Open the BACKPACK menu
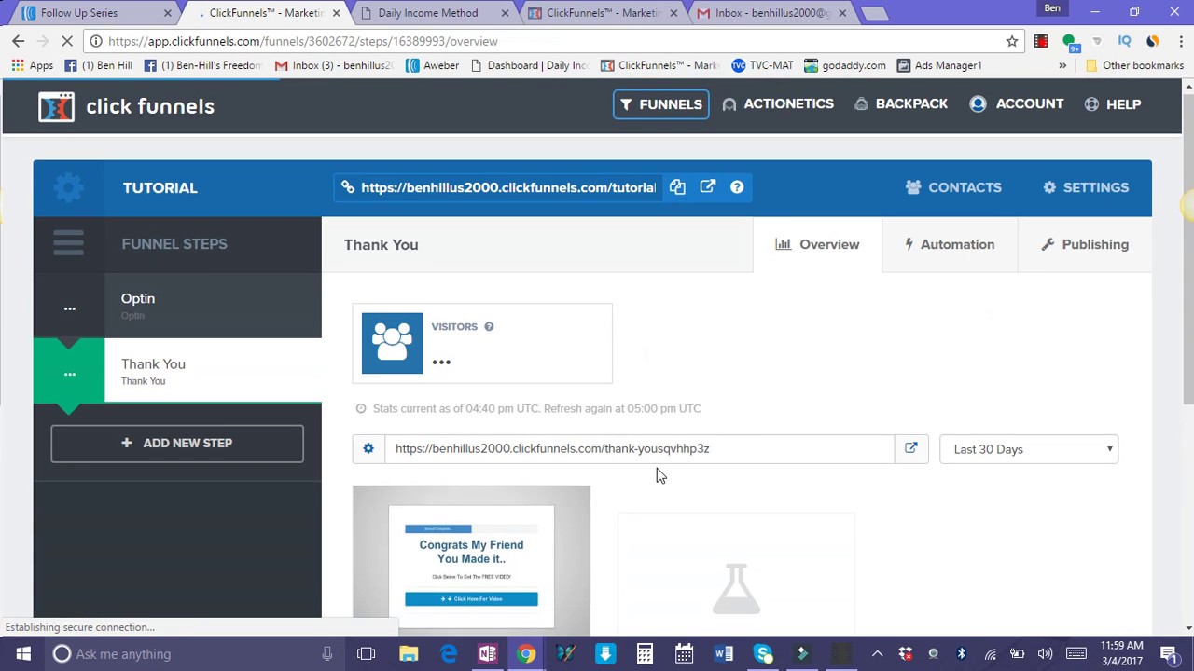The height and width of the screenshot is (671, 1194). pyautogui.click(x=901, y=104)
